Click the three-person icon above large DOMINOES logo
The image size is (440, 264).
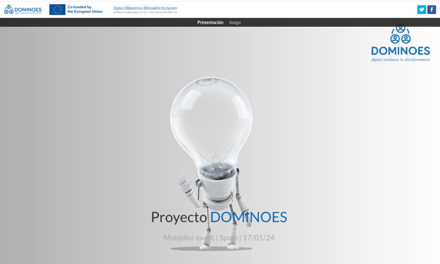click(x=400, y=34)
